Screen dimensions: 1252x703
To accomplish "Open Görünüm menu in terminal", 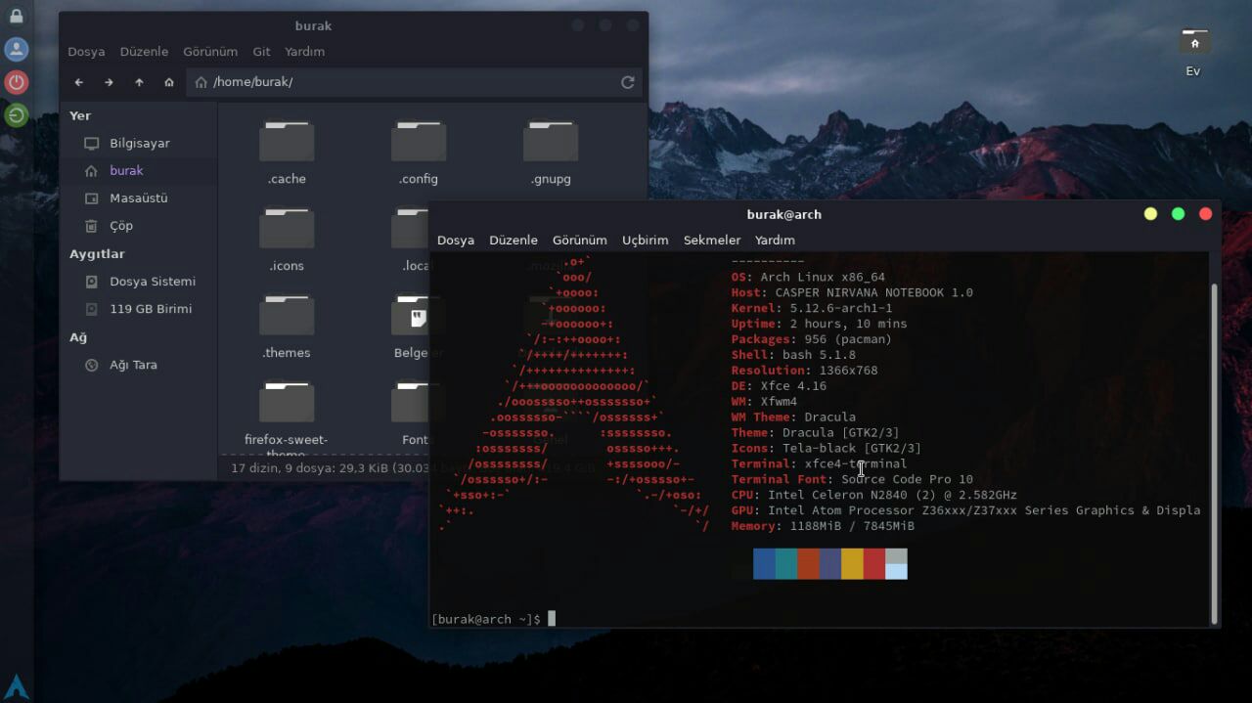I will [580, 240].
